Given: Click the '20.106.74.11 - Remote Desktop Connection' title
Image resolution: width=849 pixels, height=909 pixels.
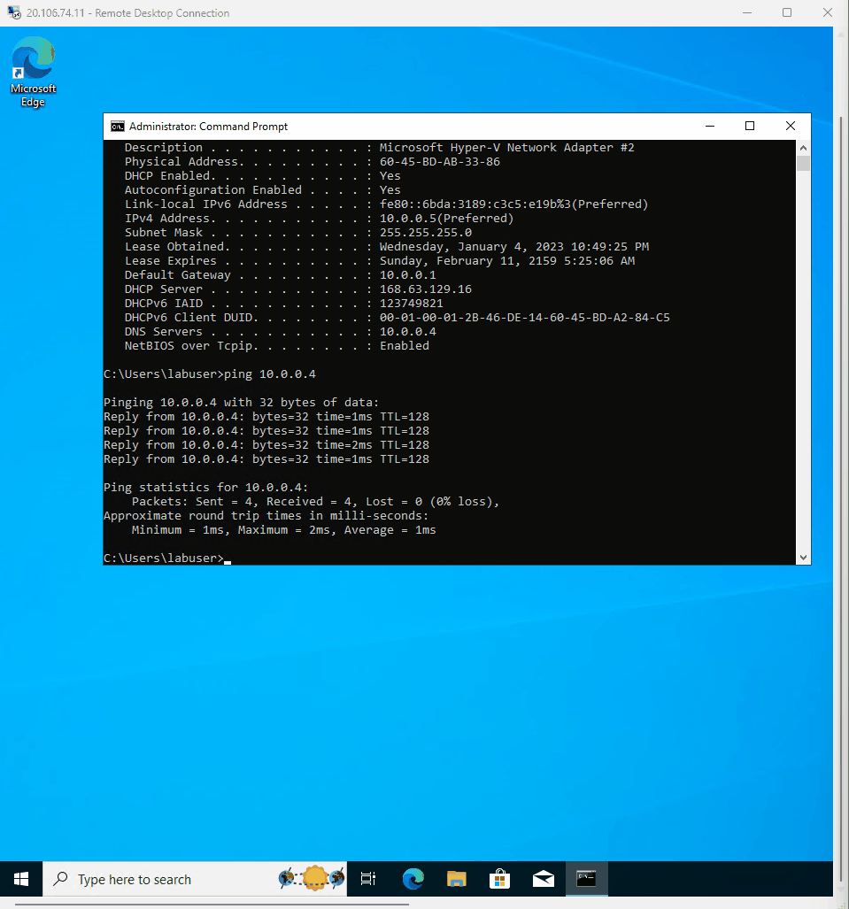Looking at the screenshot, I should [x=127, y=12].
